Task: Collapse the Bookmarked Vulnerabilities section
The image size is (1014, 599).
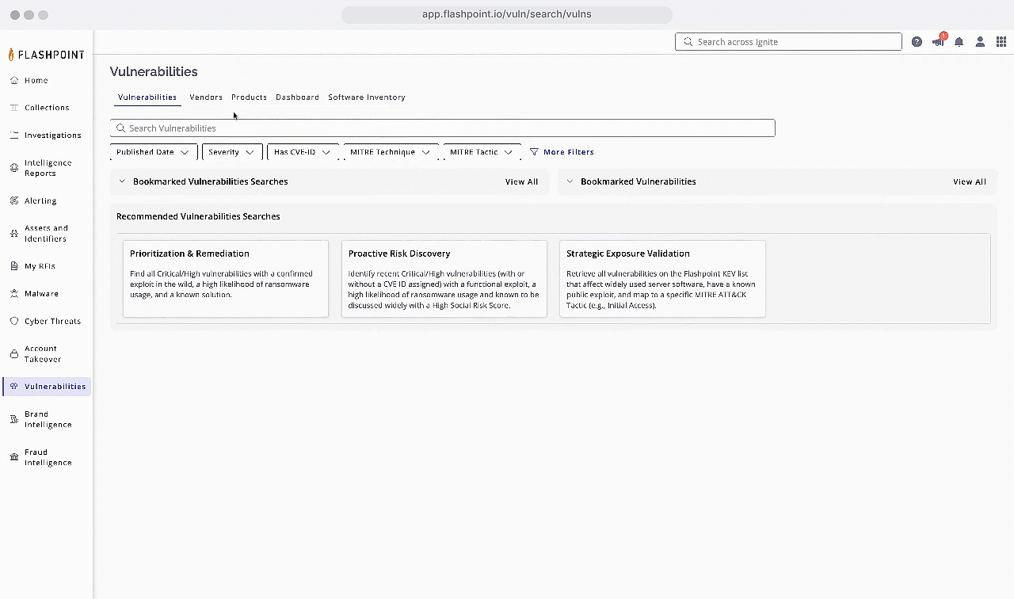Action: [x=570, y=181]
